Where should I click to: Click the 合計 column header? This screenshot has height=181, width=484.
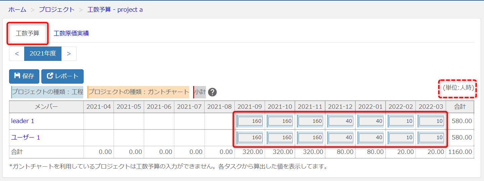point(460,107)
